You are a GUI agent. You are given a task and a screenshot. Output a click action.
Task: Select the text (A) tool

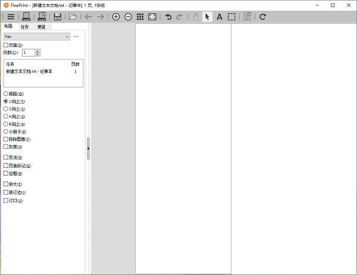coord(219,17)
